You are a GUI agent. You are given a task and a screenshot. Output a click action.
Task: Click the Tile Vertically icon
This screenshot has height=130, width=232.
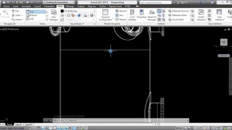tap(210, 15)
